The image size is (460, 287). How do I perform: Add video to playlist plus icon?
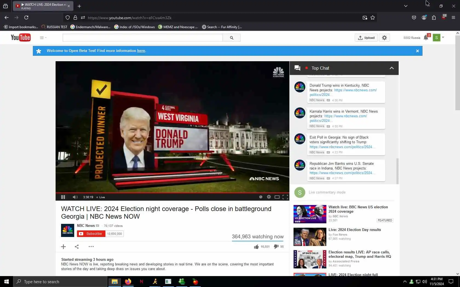(64, 247)
